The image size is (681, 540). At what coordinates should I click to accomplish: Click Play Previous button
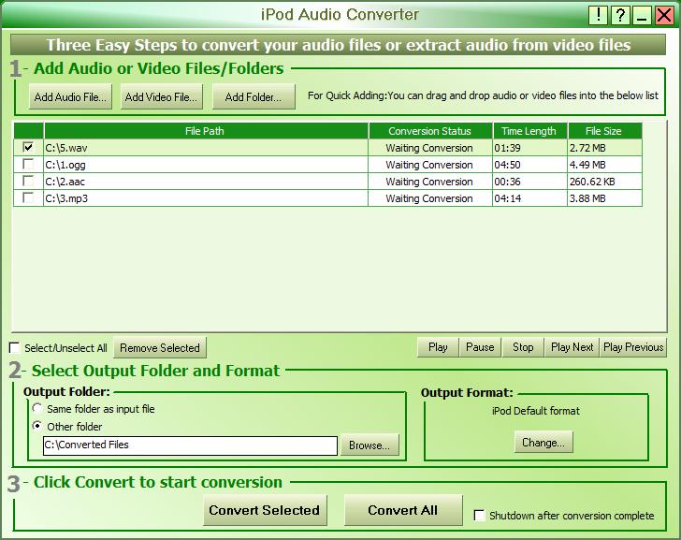click(x=633, y=347)
